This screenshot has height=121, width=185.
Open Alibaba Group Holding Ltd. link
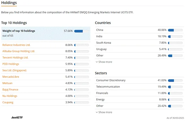19,51
